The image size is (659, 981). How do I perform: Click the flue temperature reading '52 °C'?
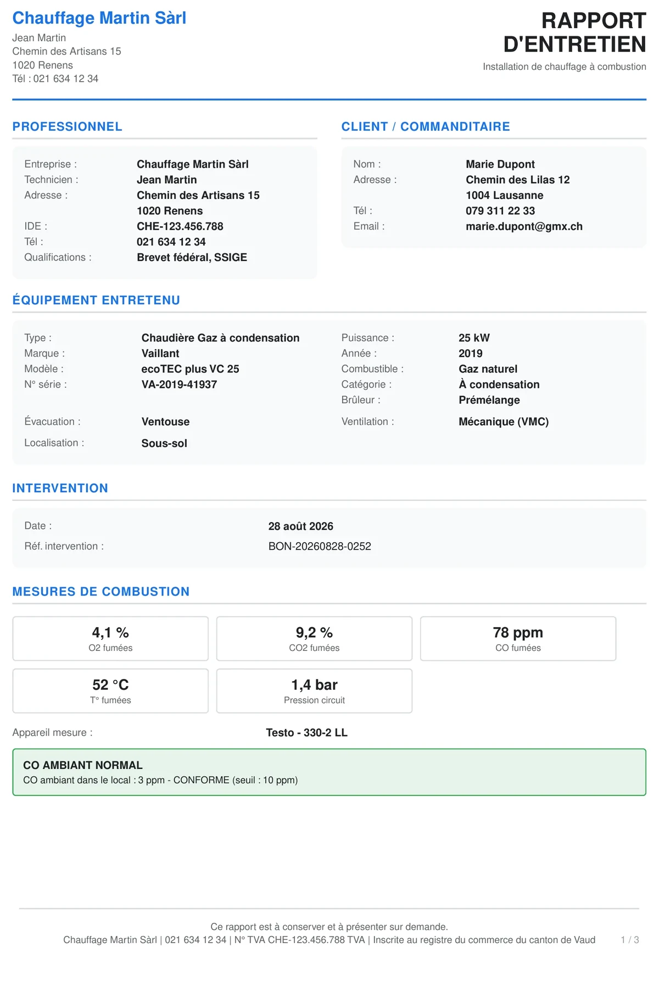click(110, 685)
